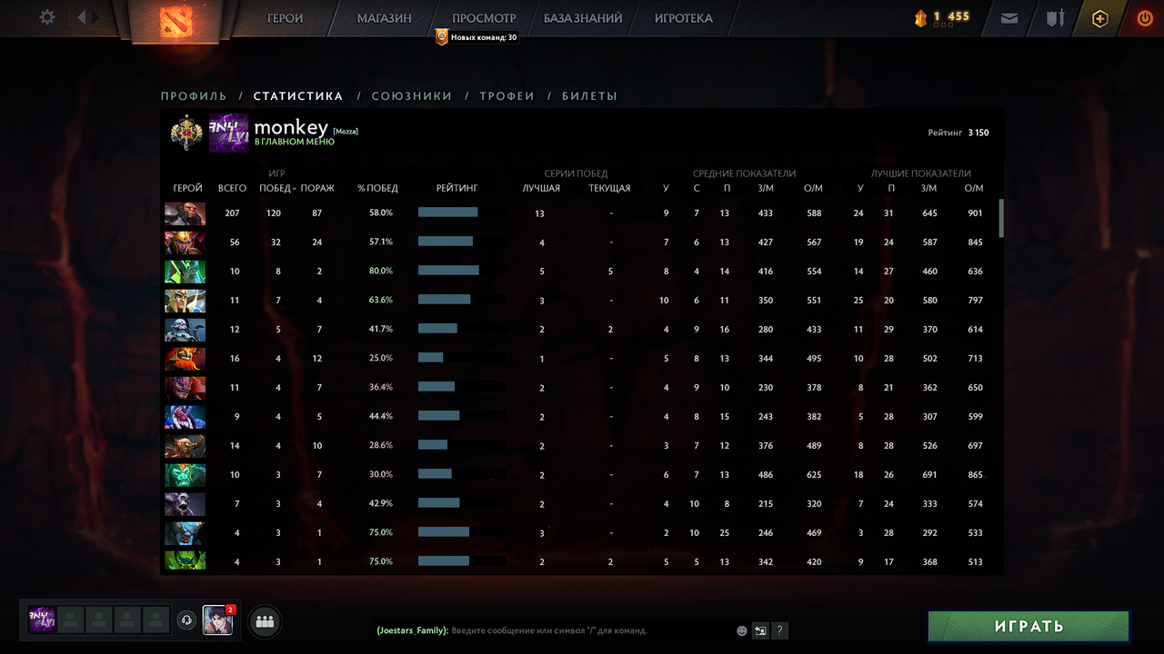Sort by % ПОБЕД column header
This screenshot has height=654, width=1164.
tap(377, 188)
